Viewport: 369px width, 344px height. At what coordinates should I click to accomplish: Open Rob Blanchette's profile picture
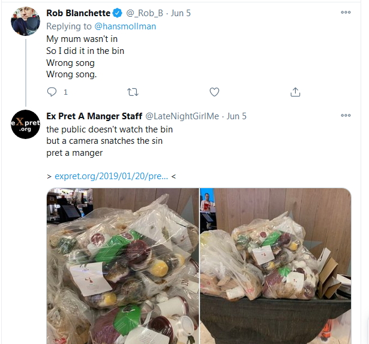pyautogui.click(x=26, y=23)
